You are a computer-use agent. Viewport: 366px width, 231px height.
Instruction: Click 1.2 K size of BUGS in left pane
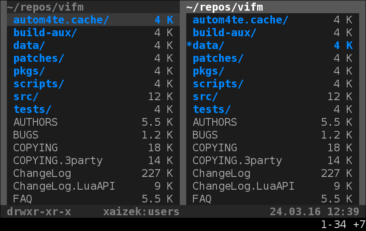tap(158, 135)
